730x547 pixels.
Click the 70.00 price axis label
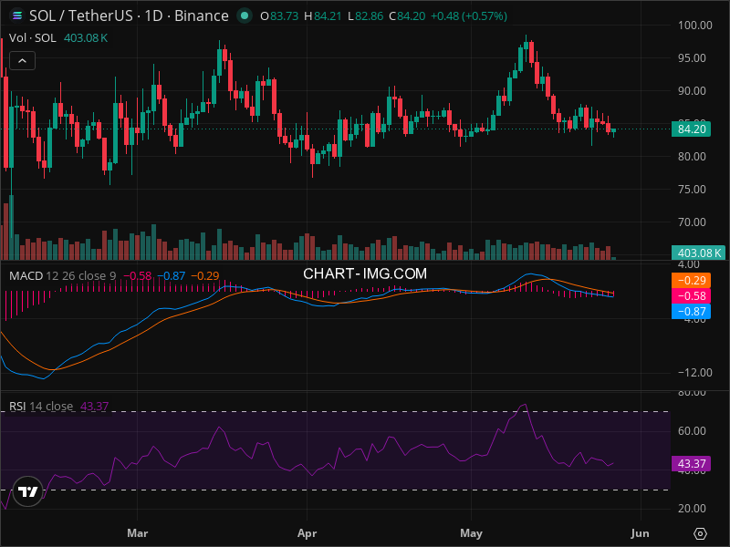click(x=692, y=222)
